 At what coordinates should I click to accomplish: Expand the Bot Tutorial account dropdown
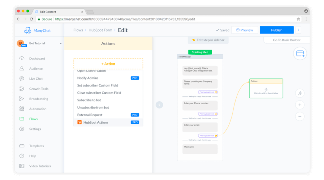[x=61, y=43]
